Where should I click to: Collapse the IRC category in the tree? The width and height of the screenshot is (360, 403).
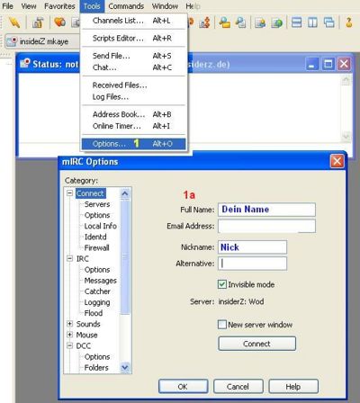point(70,258)
